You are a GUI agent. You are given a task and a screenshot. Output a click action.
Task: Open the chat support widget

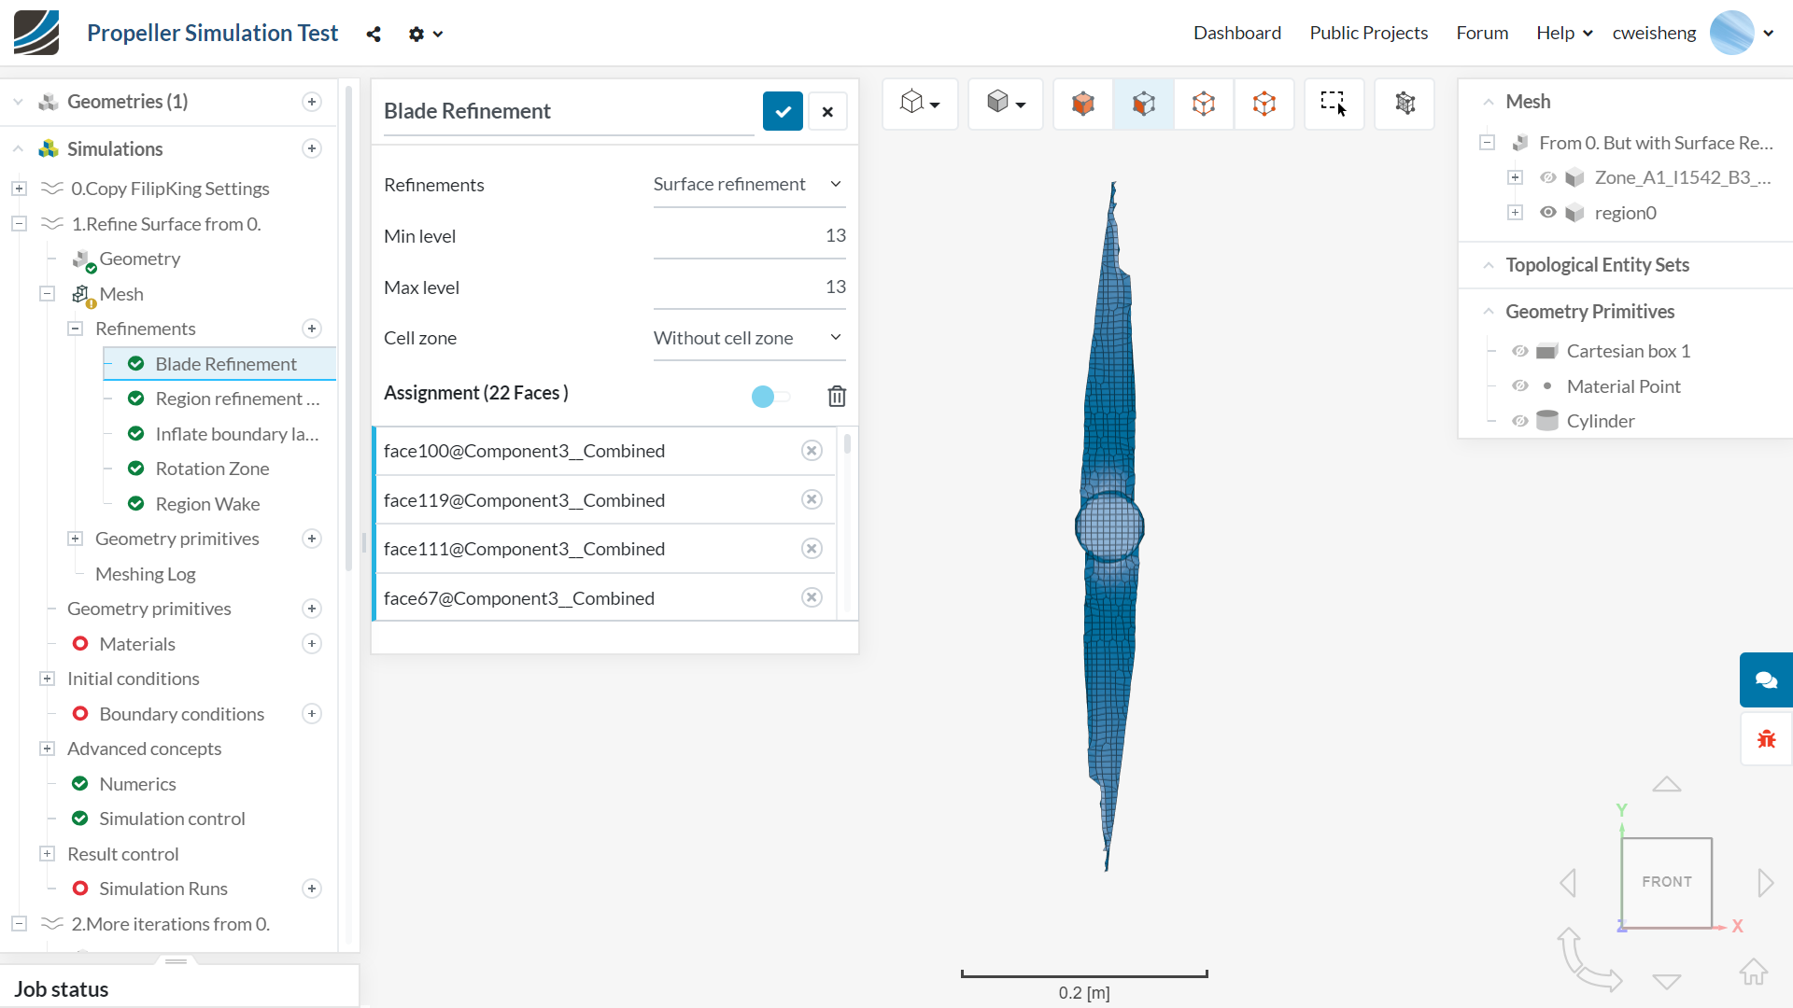[x=1765, y=679]
